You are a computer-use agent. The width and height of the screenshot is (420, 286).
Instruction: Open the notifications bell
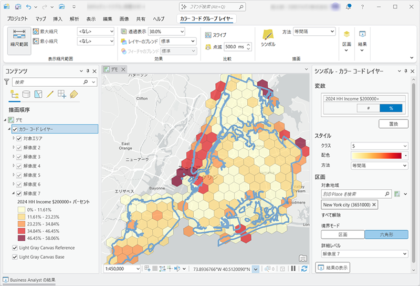(x=348, y=7)
